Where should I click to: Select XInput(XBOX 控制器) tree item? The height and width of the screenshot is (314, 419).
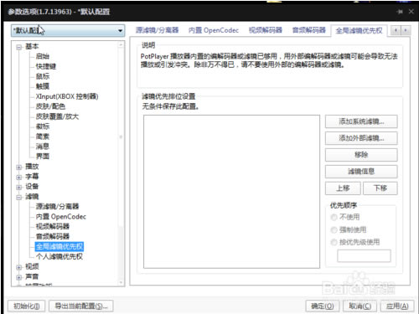(67, 96)
